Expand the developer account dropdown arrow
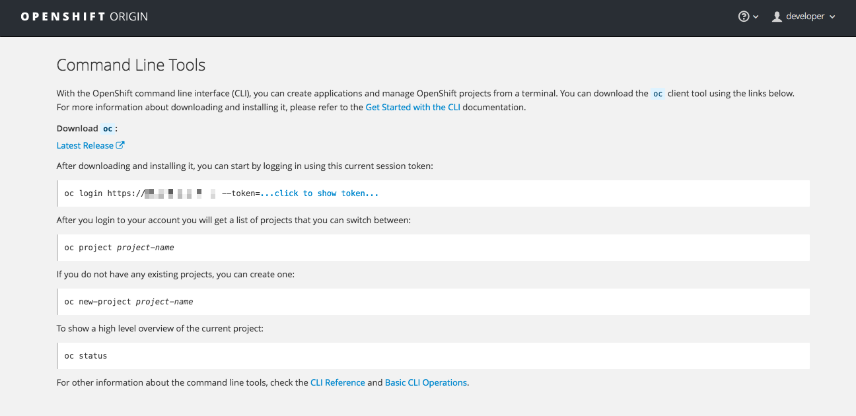The width and height of the screenshot is (856, 416). tap(832, 17)
